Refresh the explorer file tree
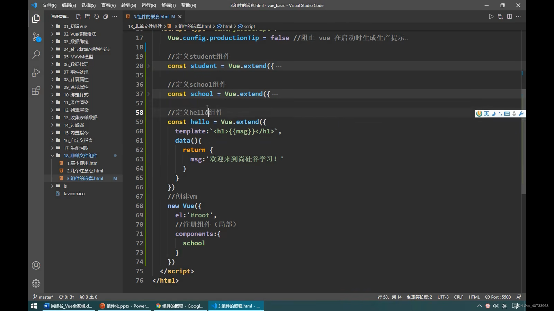 pyautogui.click(x=97, y=17)
